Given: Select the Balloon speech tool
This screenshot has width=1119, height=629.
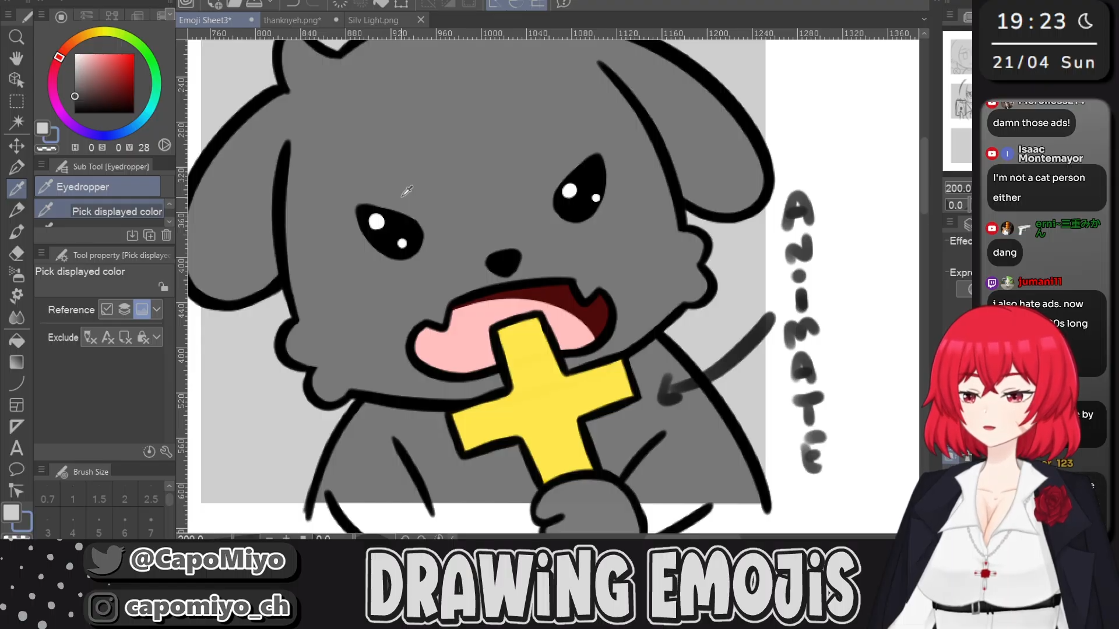Looking at the screenshot, I should click(16, 469).
